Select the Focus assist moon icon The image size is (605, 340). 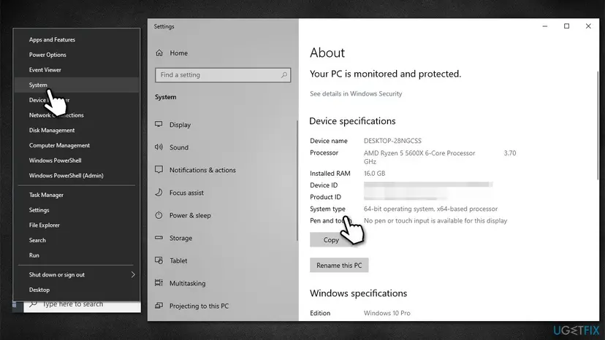click(x=159, y=193)
